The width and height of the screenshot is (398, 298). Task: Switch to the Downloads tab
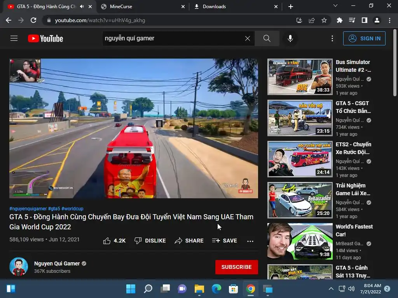click(x=236, y=7)
